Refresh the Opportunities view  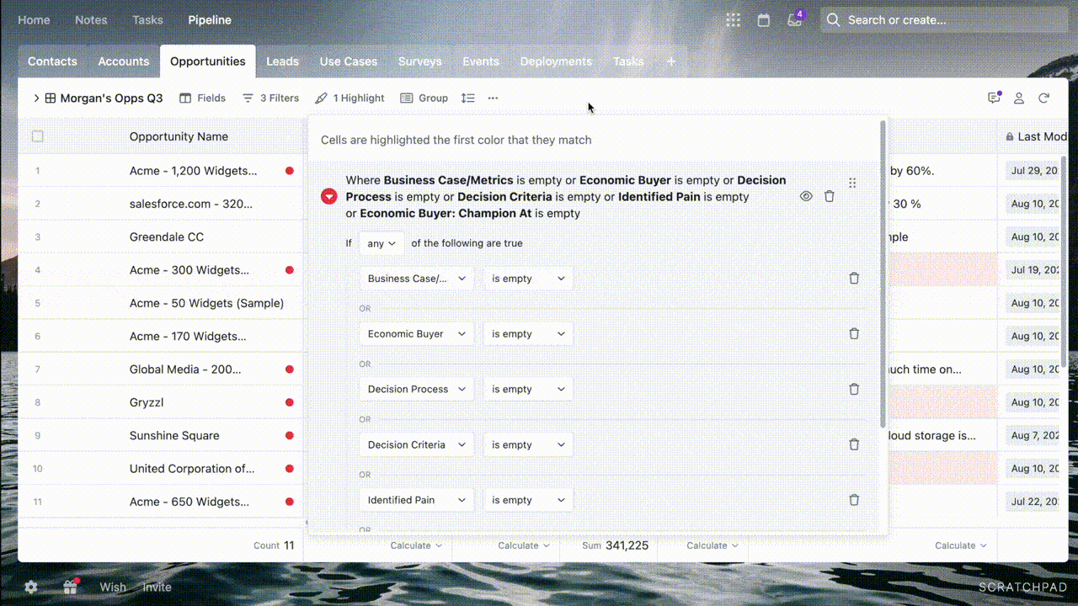1044,98
